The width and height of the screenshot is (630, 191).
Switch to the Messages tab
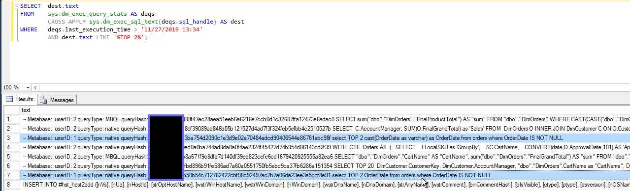(x=57, y=100)
